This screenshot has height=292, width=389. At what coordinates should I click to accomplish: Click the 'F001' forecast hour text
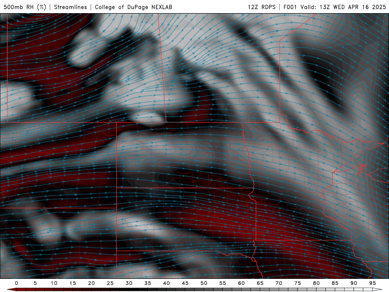click(x=290, y=7)
